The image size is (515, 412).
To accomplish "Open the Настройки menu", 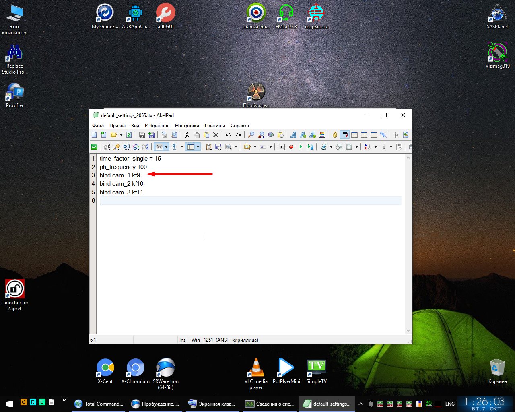I will point(187,126).
